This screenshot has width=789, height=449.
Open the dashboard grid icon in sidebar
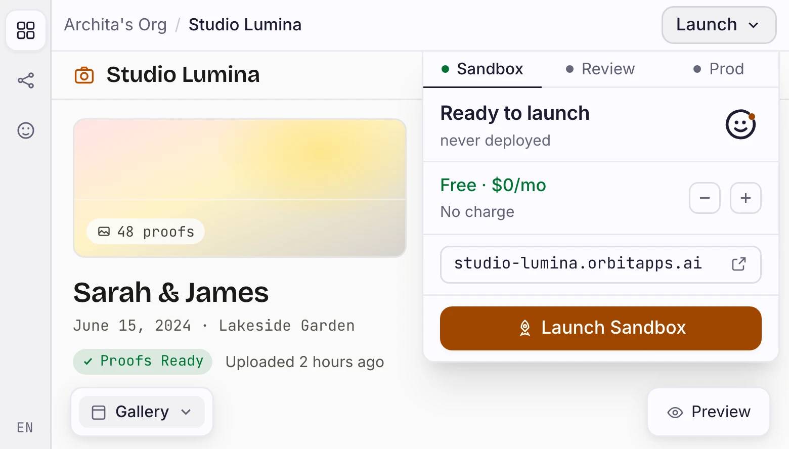pyautogui.click(x=26, y=30)
